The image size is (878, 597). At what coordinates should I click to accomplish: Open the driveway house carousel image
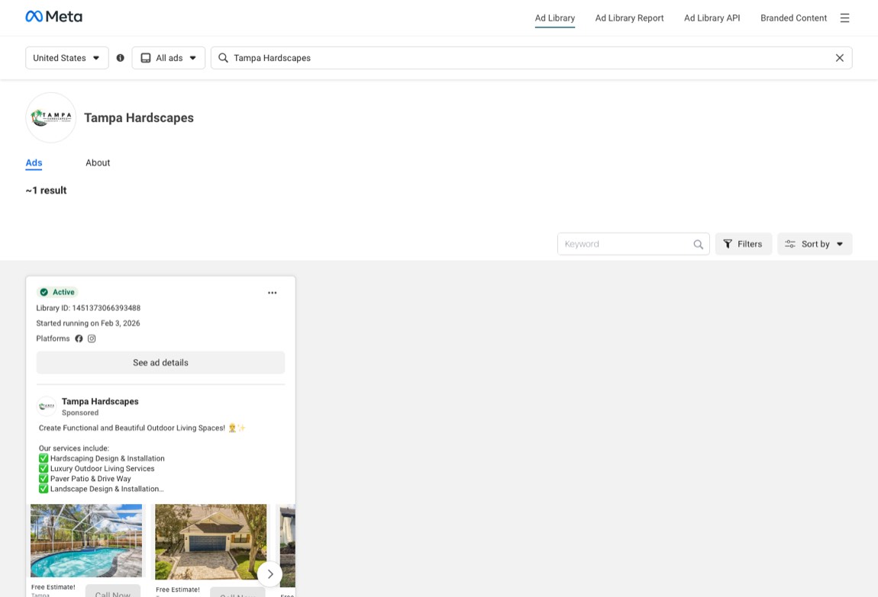tap(211, 542)
